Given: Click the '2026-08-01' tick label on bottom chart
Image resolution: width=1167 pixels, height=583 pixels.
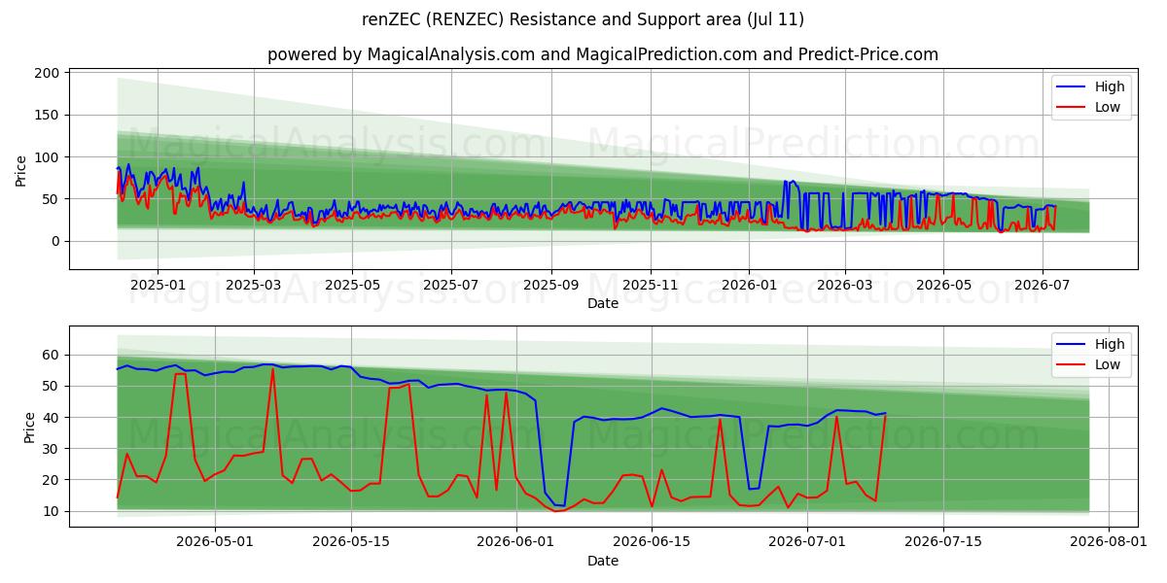Looking at the screenshot, I should tap(1107, 543).
